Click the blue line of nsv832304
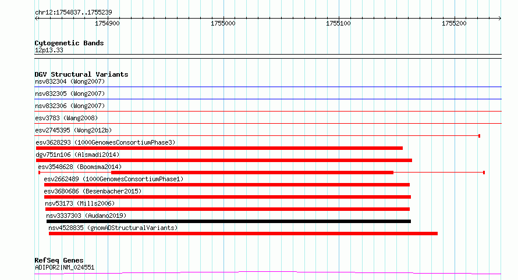518x280 pixels. coord(268,87)
